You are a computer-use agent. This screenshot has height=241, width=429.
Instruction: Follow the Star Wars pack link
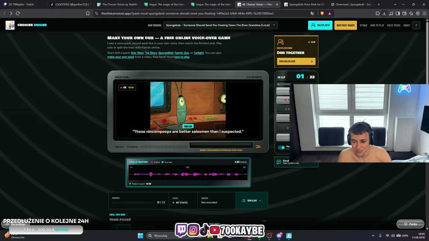(x=137, y=53)
